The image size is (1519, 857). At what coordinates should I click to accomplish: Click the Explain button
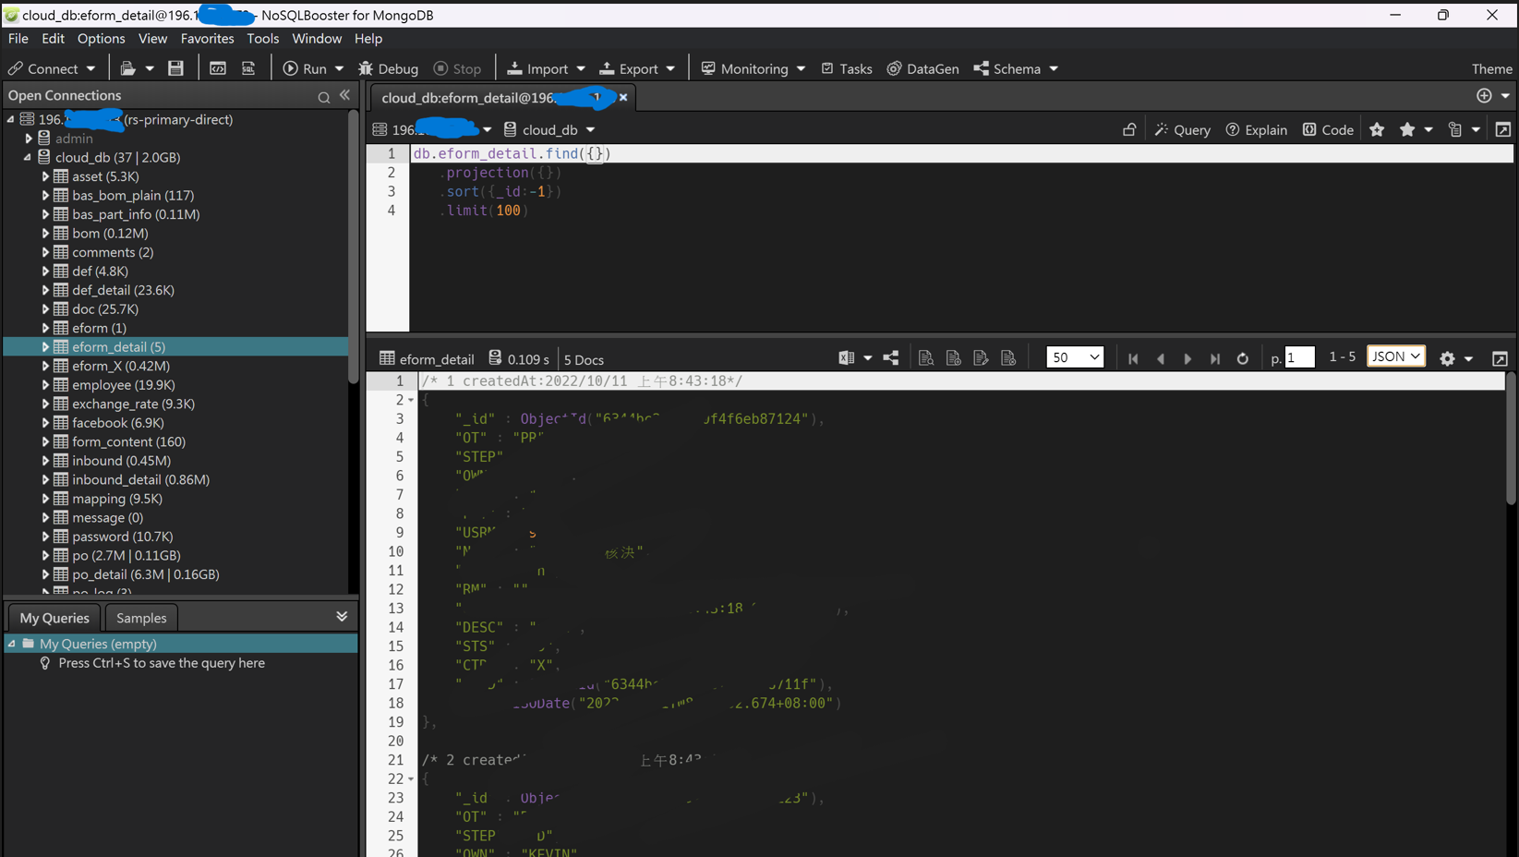[x=1257, y=130]
